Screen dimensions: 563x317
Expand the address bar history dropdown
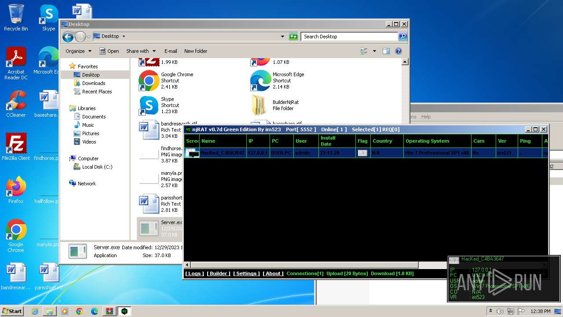coord(282,37)
